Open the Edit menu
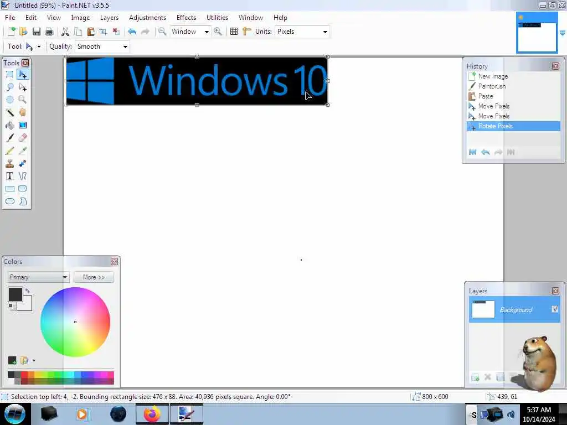 point(31,18)
